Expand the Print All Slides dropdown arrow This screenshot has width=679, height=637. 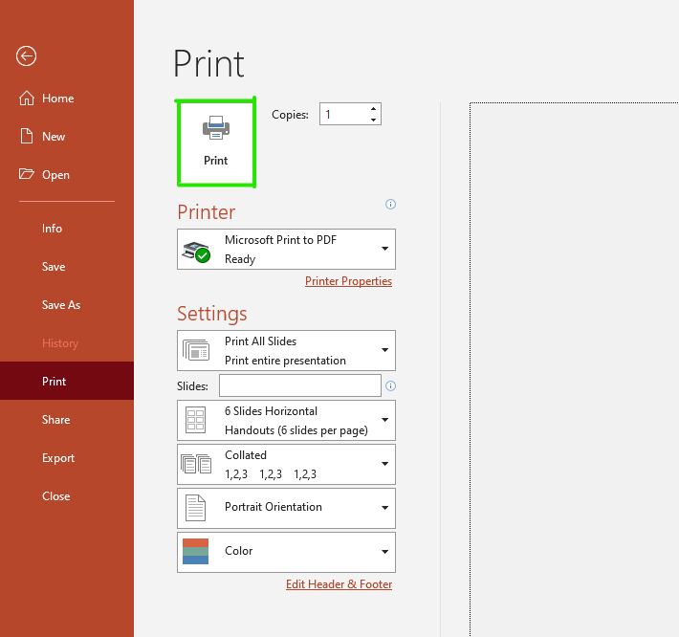point(384,350)
